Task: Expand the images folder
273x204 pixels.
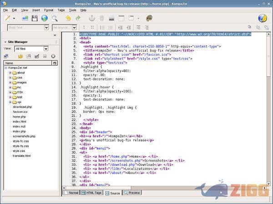Action: [10, 83]
